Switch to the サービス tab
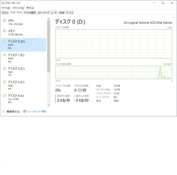This screenshot has width=177, height=175. 69,13
